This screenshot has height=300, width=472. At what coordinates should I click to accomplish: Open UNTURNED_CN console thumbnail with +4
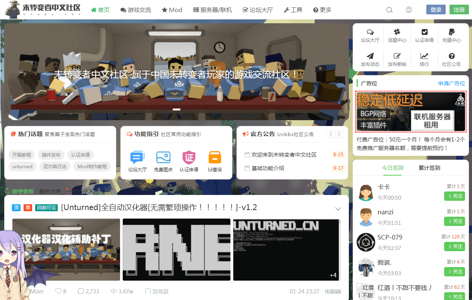coord(287,250)
